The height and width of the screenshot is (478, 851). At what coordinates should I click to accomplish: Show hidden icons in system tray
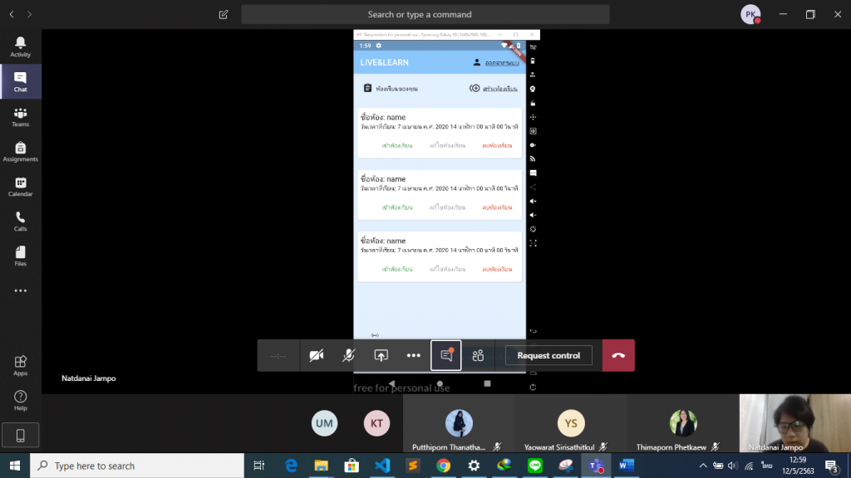[703, 466]
